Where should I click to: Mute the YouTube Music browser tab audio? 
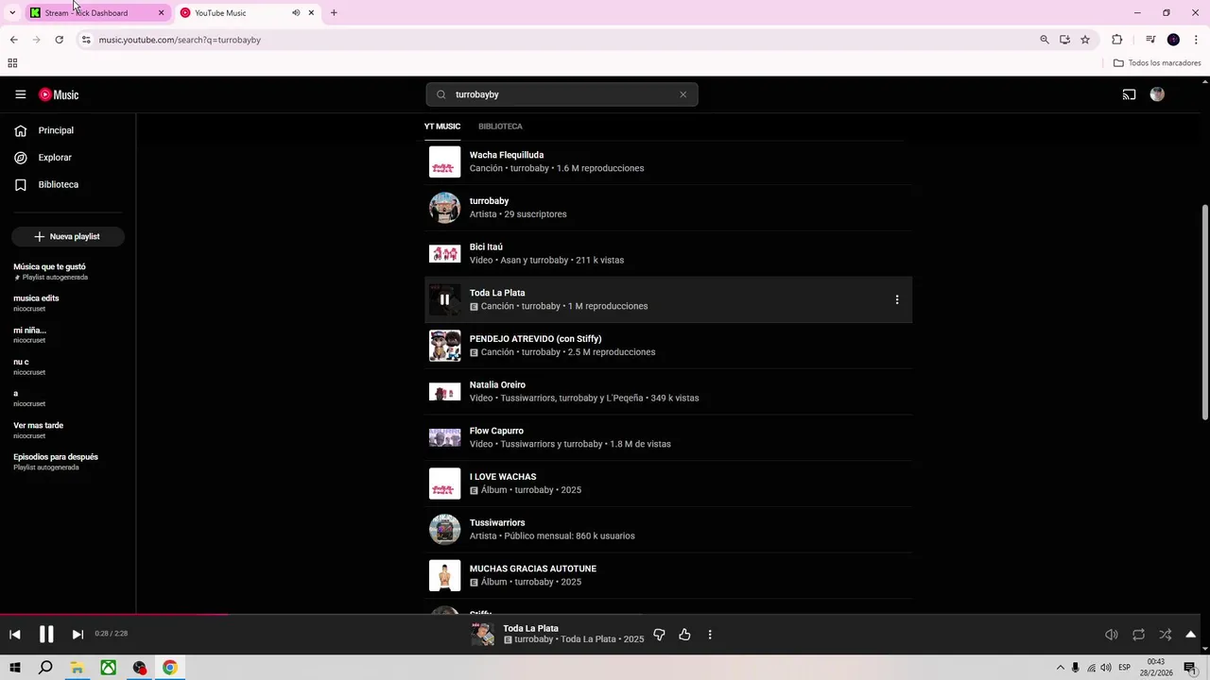coord(296,13)
